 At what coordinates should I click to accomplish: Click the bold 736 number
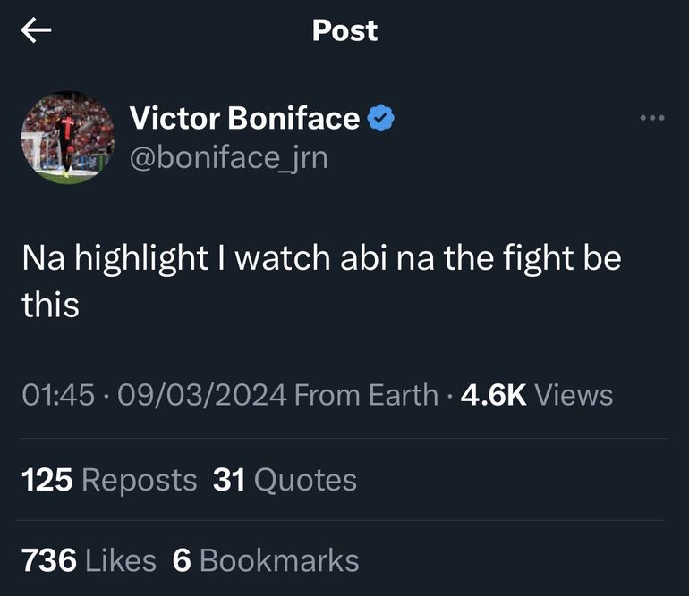48,561
